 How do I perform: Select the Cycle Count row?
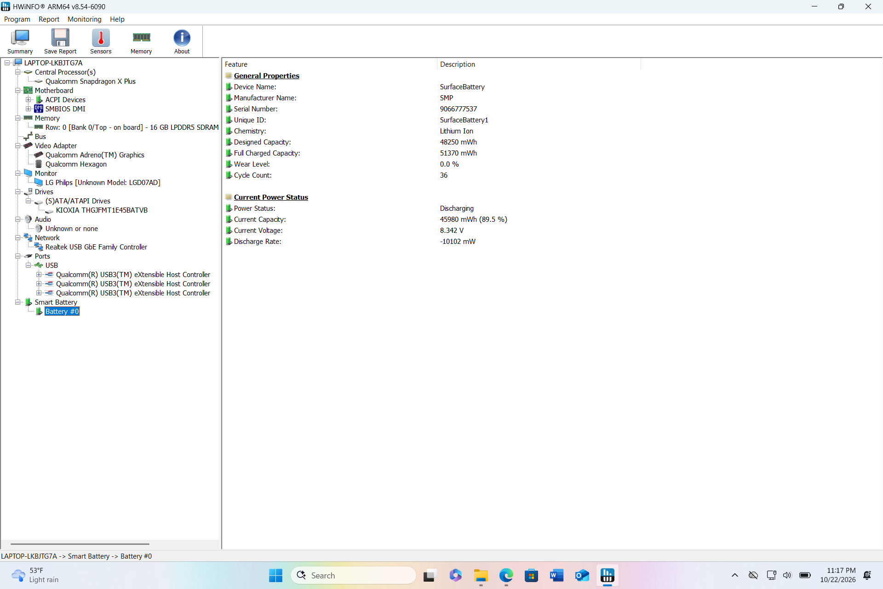coord(432,175)
